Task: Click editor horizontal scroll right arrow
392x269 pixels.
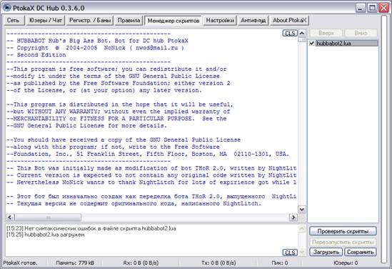Action: pyautogui.click(x=293, y=217)
